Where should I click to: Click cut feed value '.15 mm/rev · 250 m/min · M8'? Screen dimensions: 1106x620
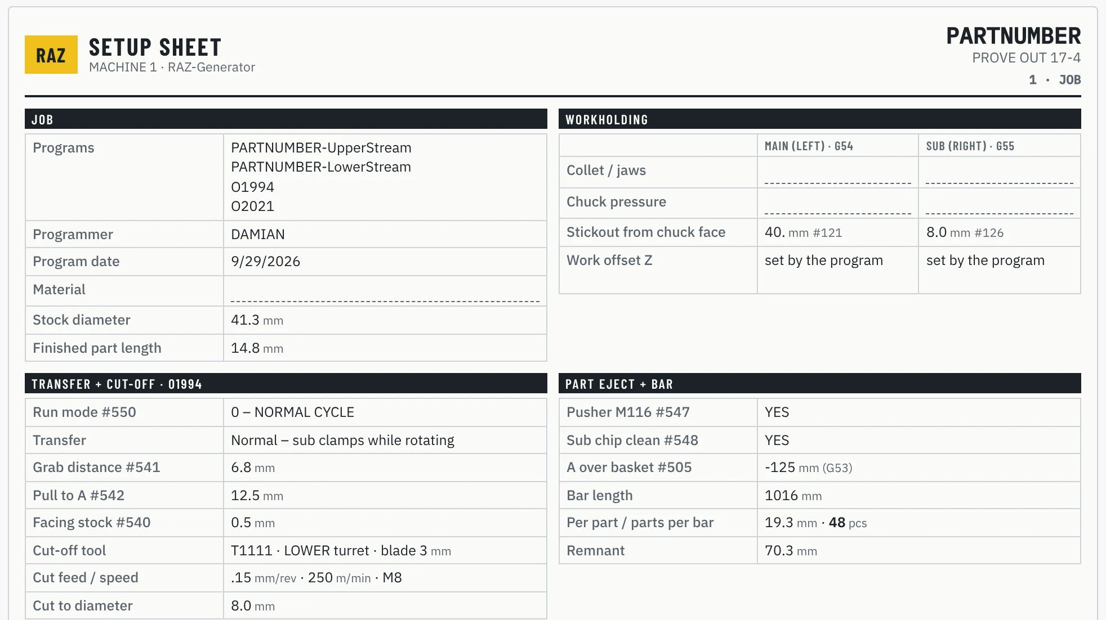click(316, 578)
